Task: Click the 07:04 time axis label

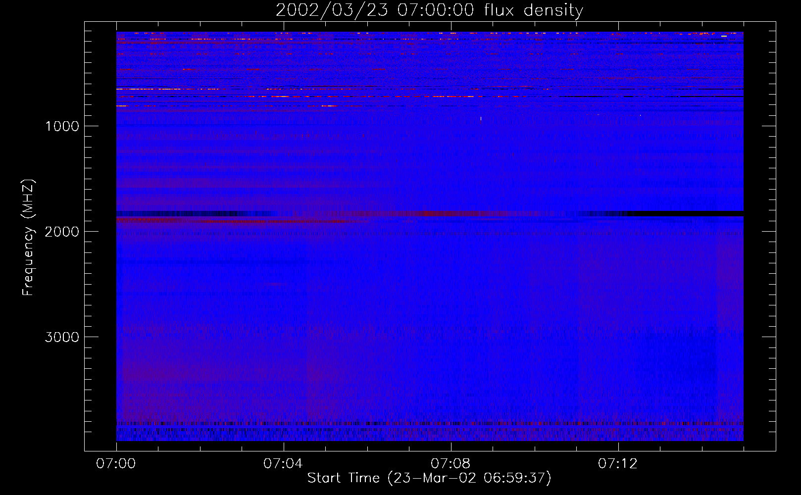Action: click(x=283, y=464)
